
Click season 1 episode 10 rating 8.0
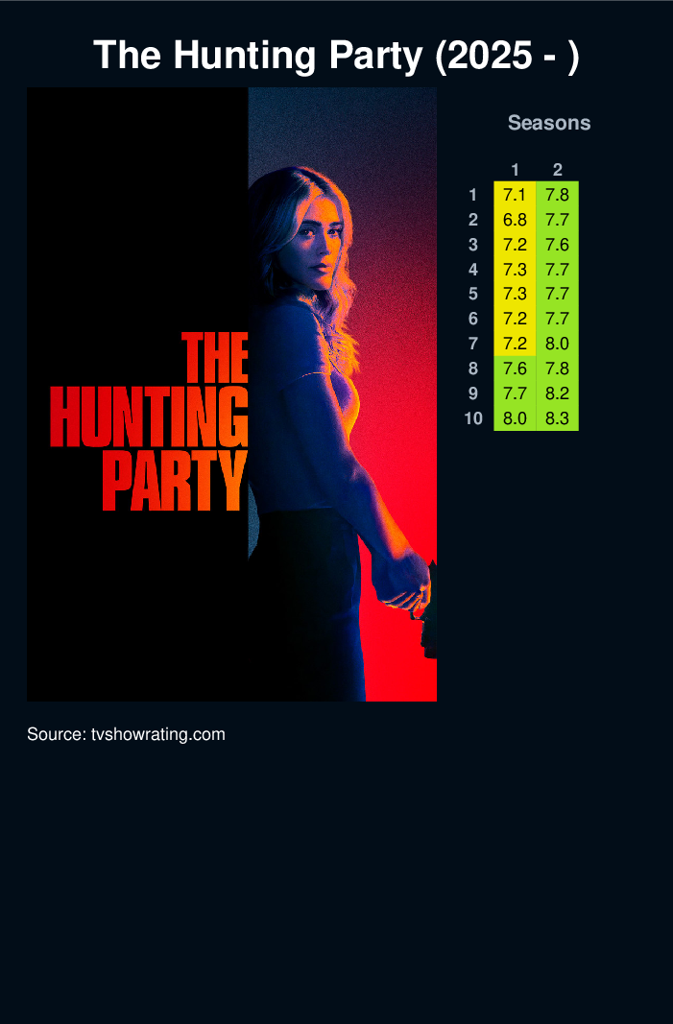[x=515, y=418]
